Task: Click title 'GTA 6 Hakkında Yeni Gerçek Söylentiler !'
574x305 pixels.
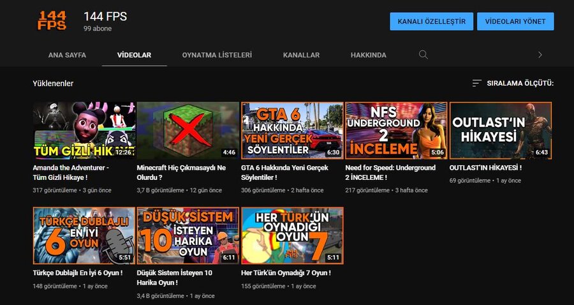Action: click(285, 172)
